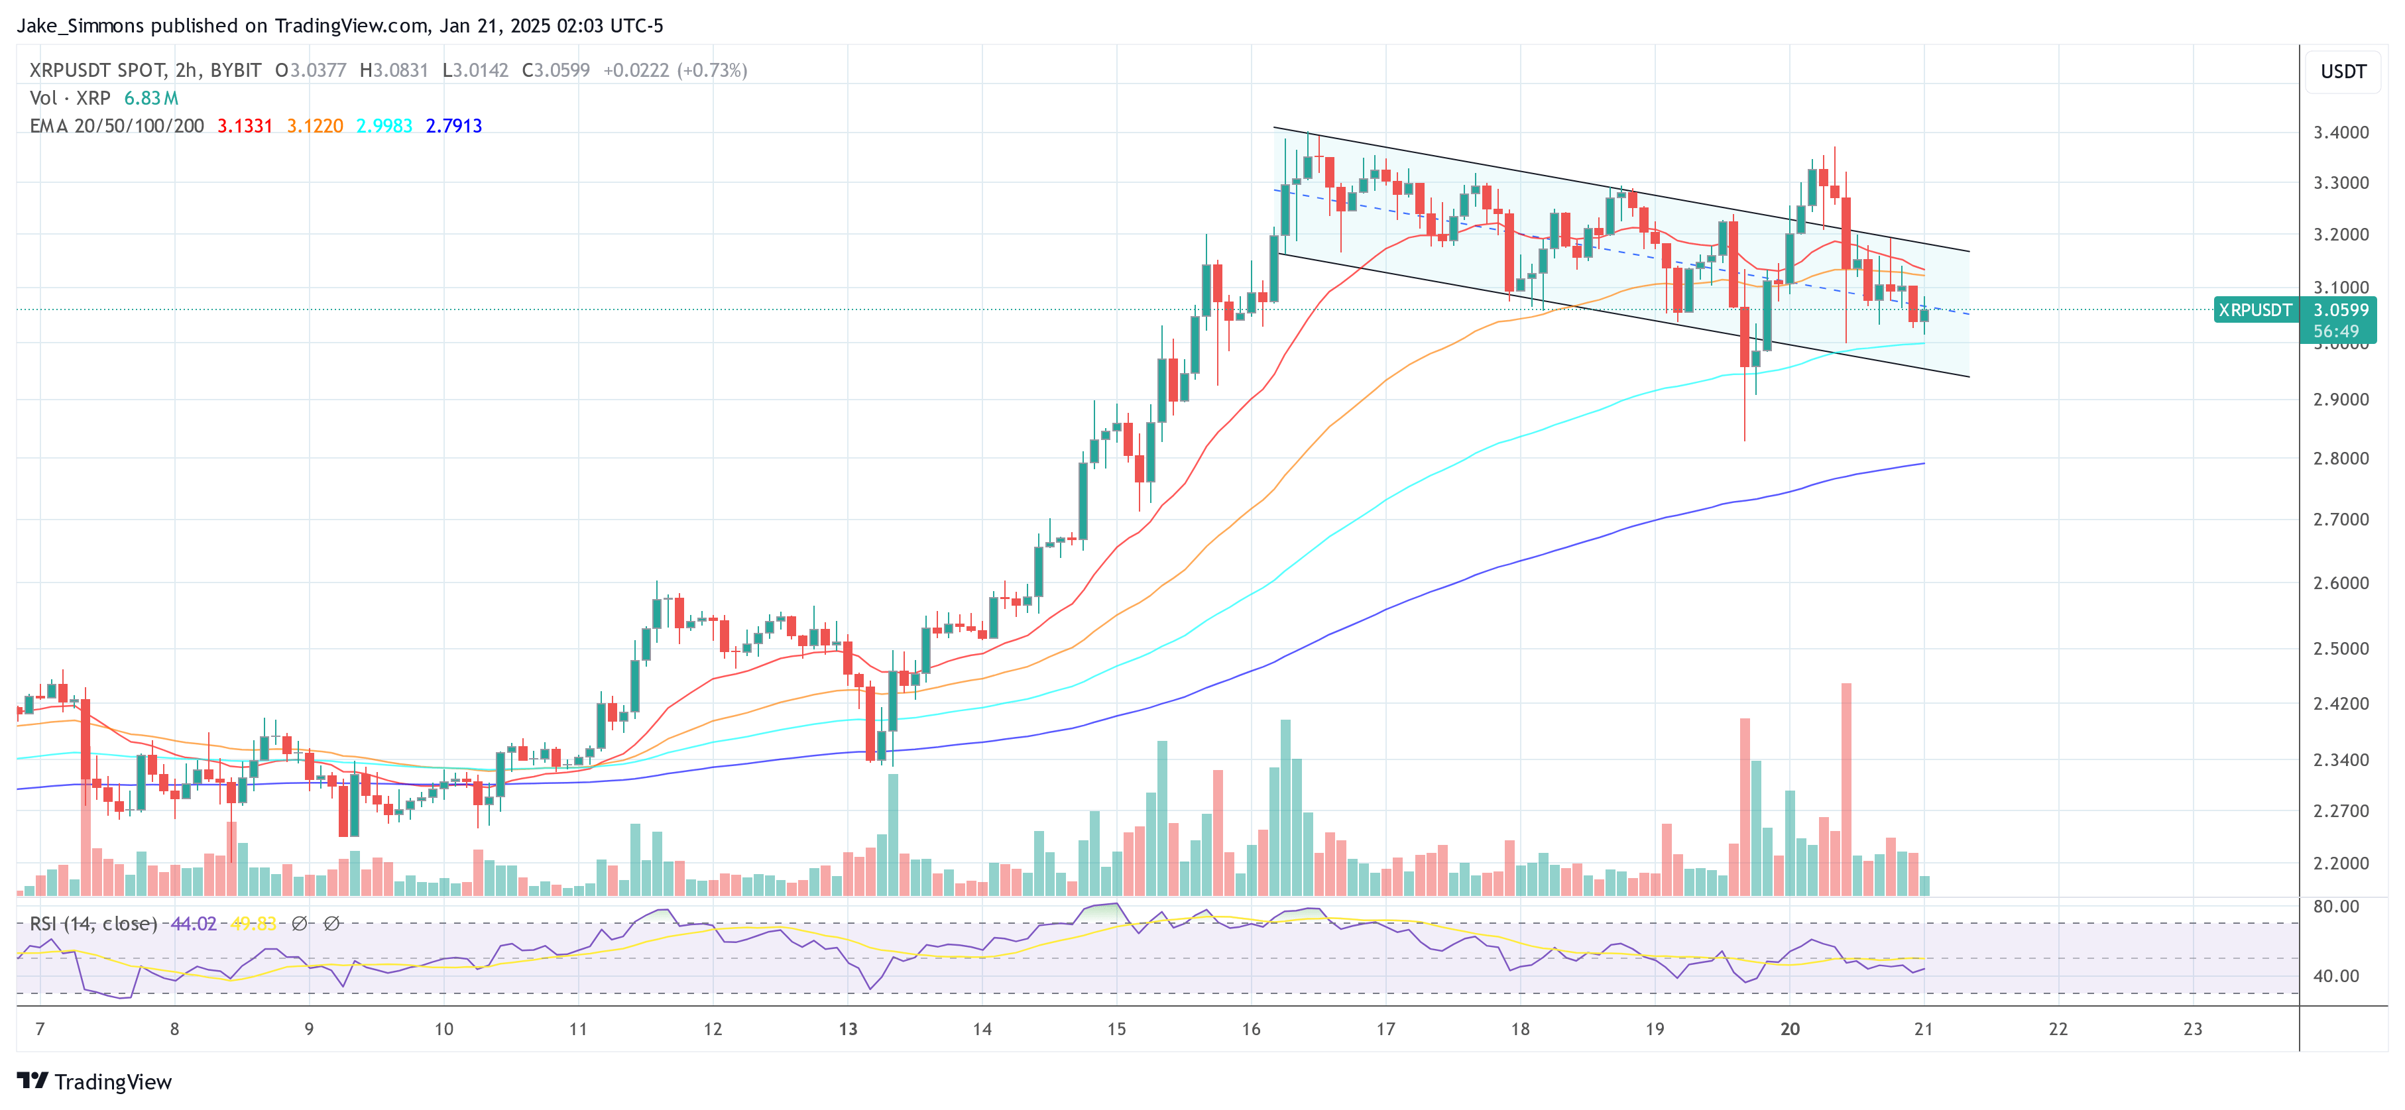Click the 2.8000 price axis label
Screen dimensions: 2405x1110
click(2341, 459)
